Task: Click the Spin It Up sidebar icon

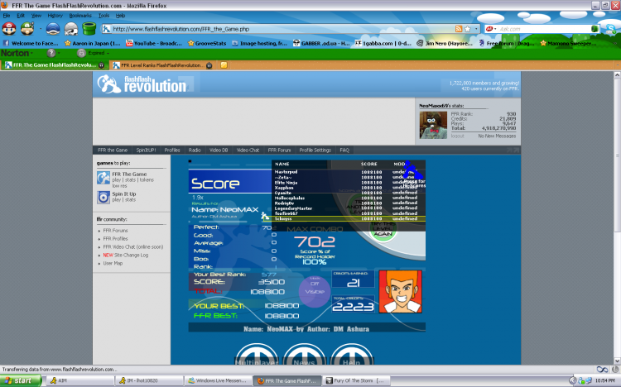Action: pos(103,197)
